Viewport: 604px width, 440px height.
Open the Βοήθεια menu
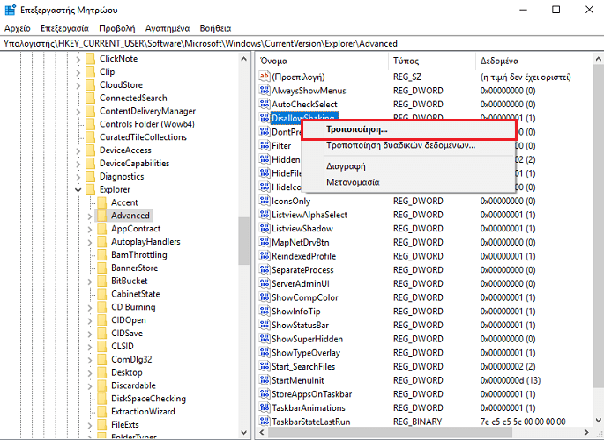coord(215,28)
